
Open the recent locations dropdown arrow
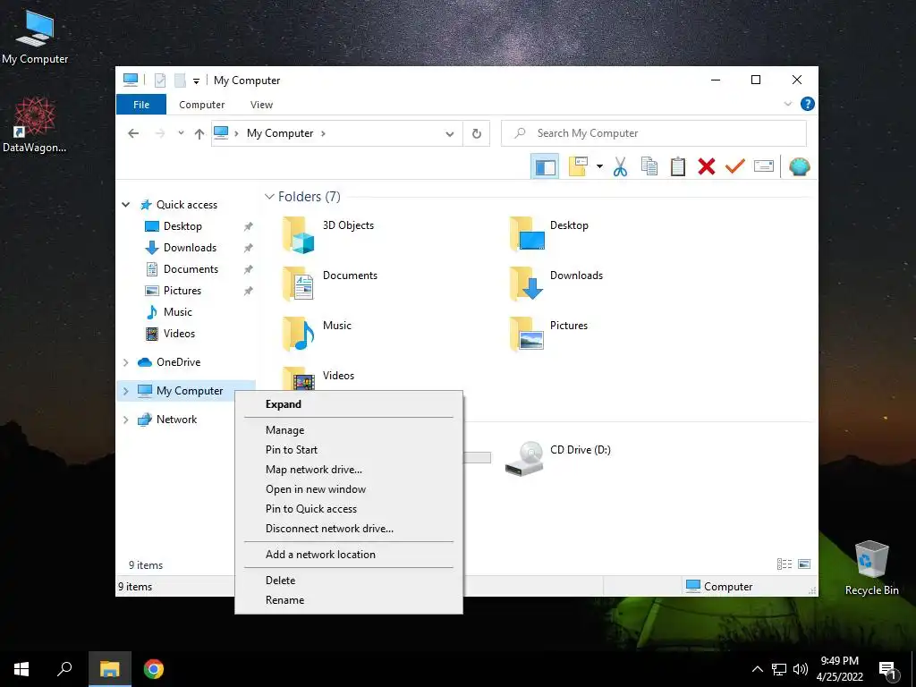point(181,133)
